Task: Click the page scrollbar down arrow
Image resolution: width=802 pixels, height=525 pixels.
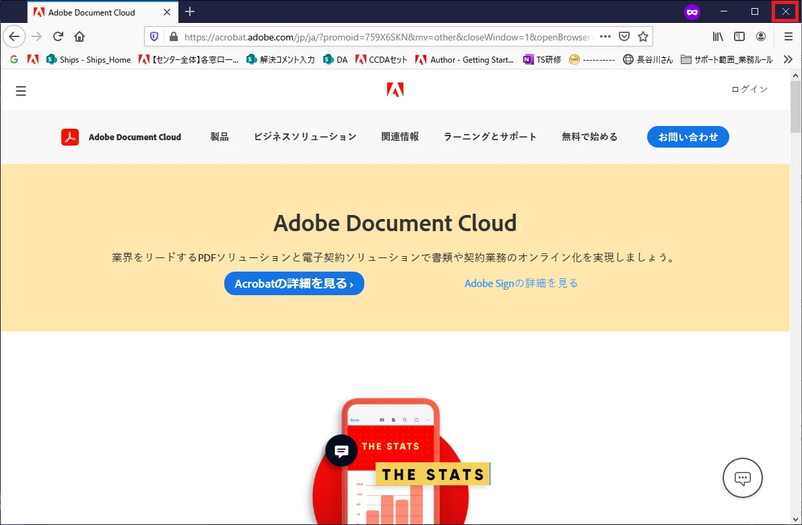Action: (x=795, y=519)
